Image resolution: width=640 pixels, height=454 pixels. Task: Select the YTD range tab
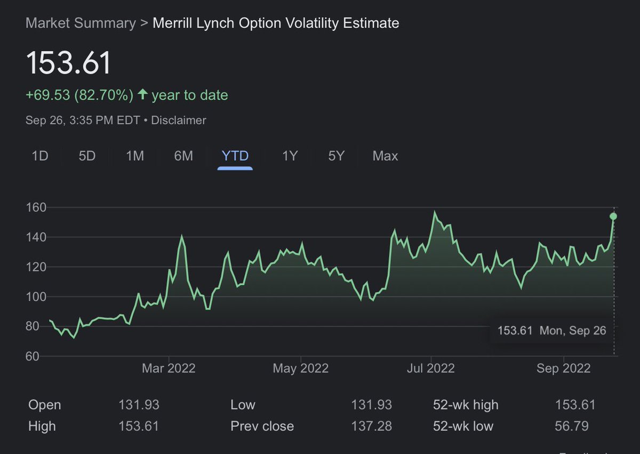[x=235, y=156]
